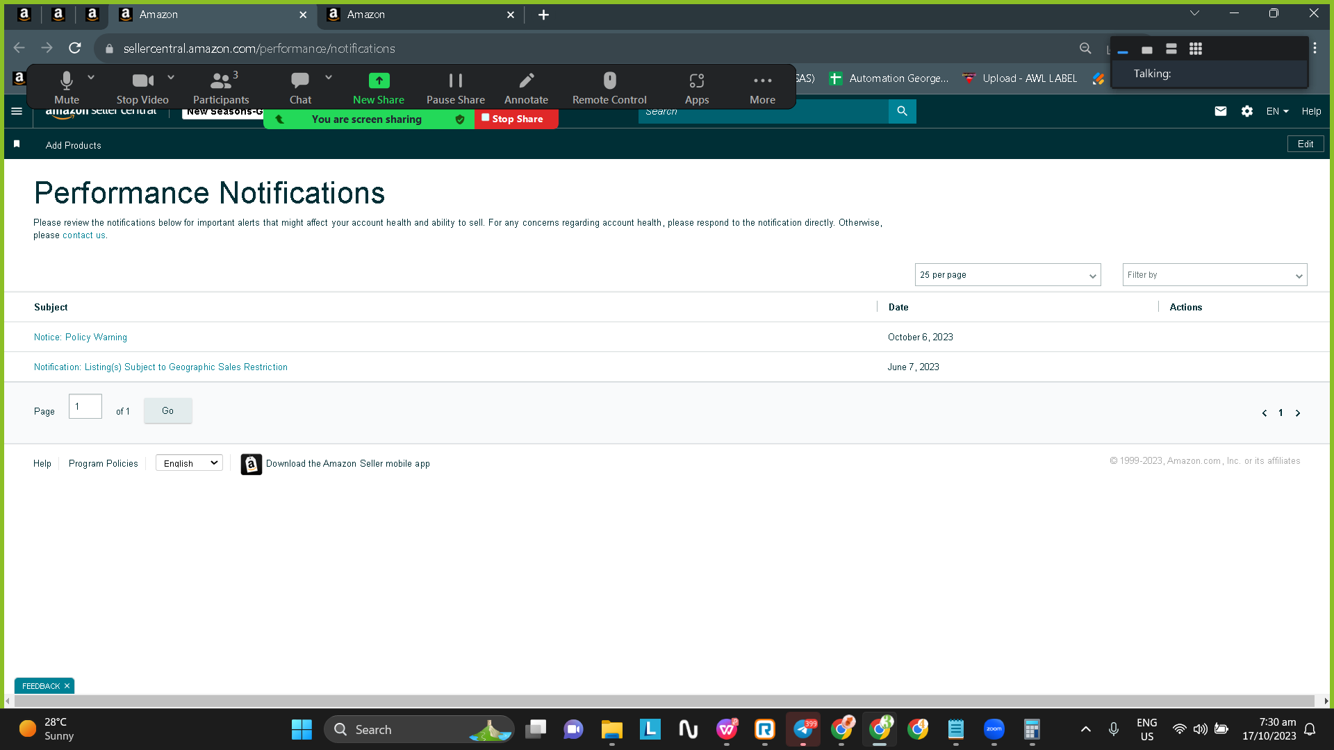The image size is (1334, 750).
Task: Open audio options caret beside Mute
Action: (x=91, y=78)
